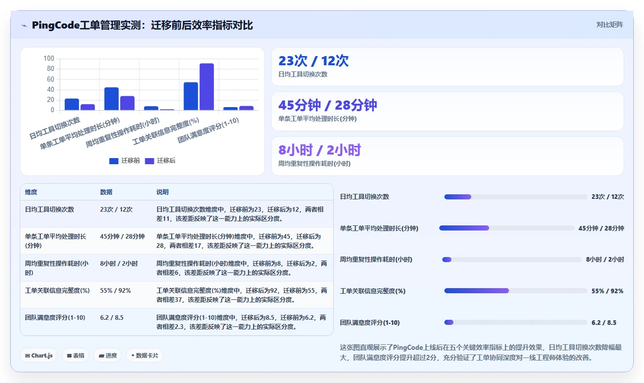Click the 日均工具切换次数 progress bar
The height and width of the screenshot is (383, 644).
pyautogui.click(x=516, y=197)
